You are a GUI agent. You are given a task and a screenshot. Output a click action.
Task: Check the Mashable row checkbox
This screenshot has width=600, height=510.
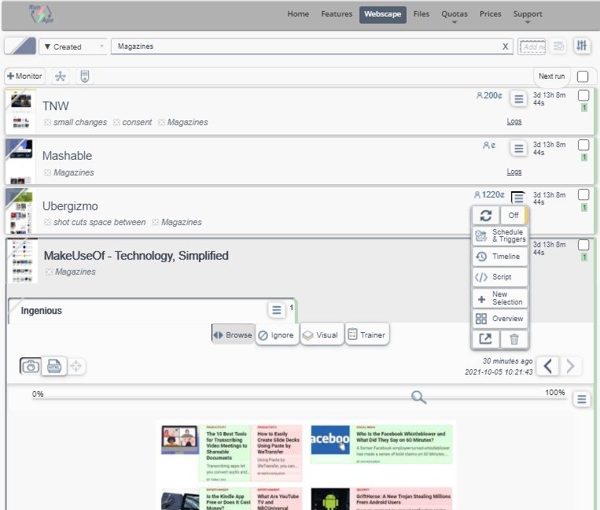(x=583, y=145)
